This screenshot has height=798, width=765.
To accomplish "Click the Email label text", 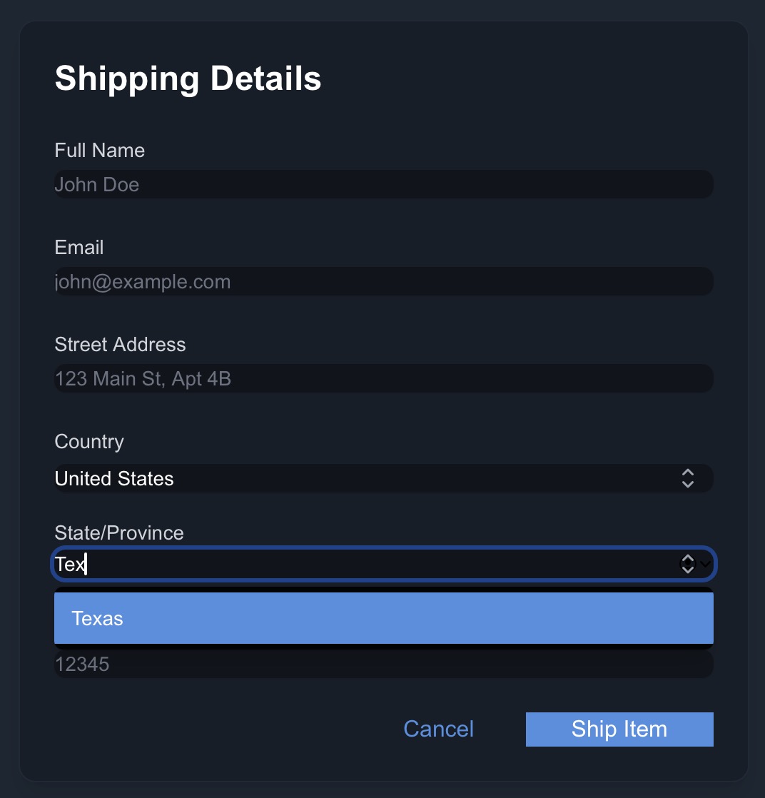I will coord(79,248).
